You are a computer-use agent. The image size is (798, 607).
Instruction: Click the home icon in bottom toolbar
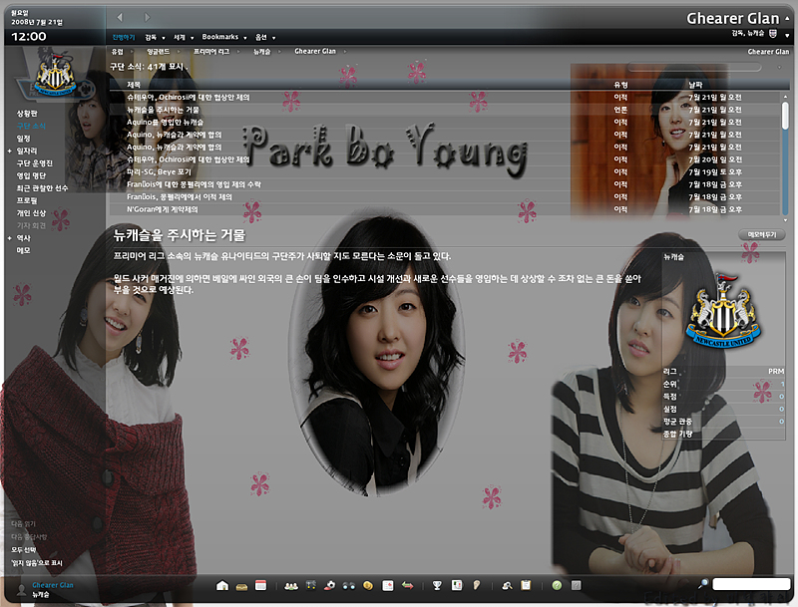(x=222, y=585)
